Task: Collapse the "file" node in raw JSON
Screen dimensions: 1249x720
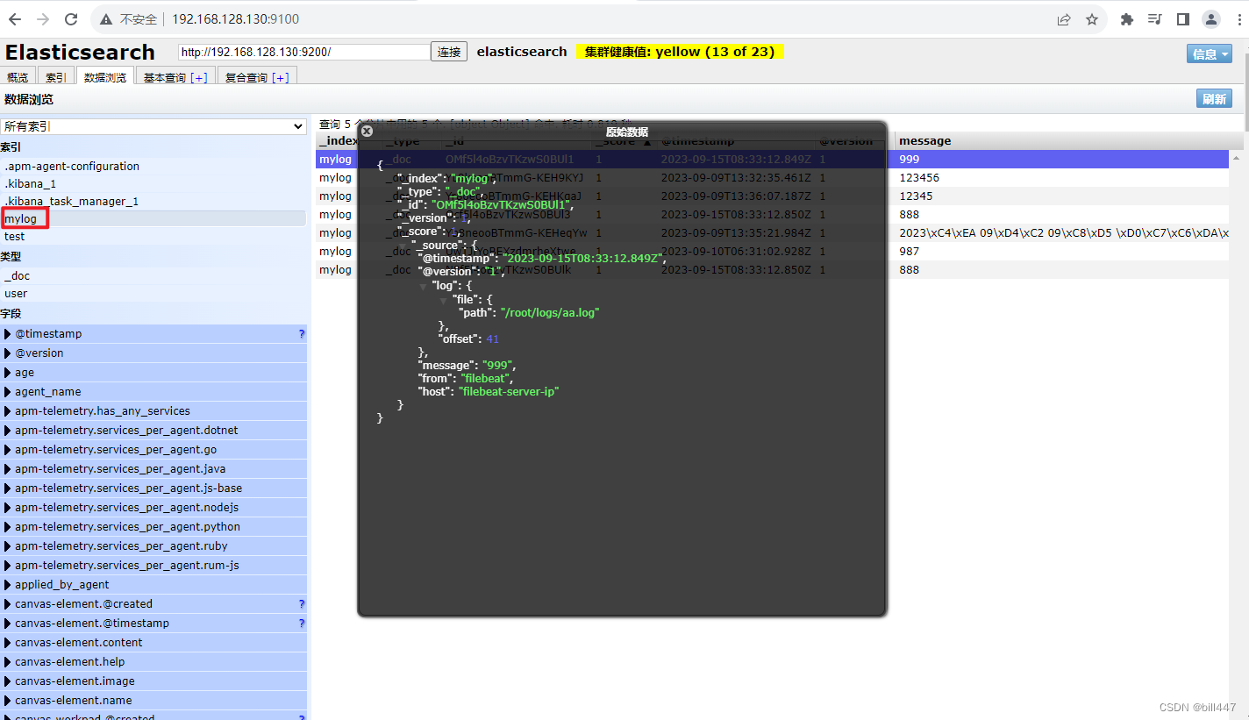Action: (x=444, y=300)
